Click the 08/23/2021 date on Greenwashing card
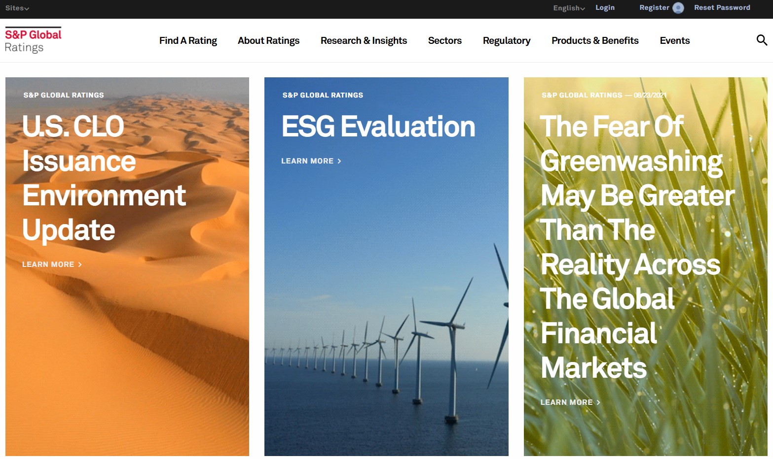This screenshot has height=459, width=773. pyautogui.click(x=650, y=95)
